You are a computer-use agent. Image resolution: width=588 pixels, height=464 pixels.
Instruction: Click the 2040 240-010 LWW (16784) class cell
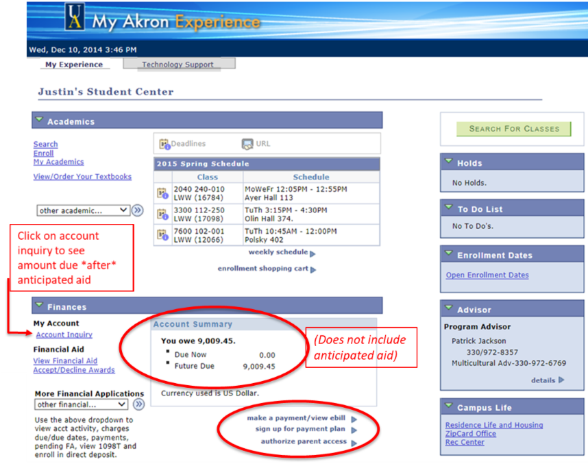pos(208,193)
